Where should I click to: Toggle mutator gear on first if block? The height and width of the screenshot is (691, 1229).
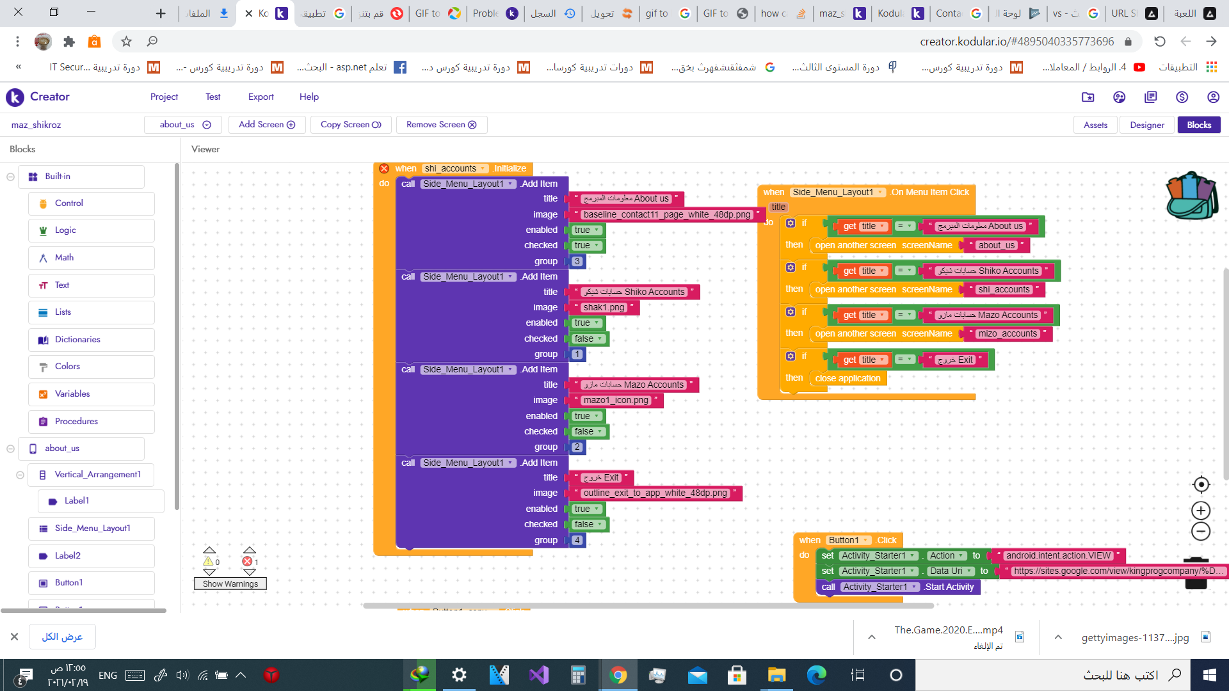(x=791, y=223)
